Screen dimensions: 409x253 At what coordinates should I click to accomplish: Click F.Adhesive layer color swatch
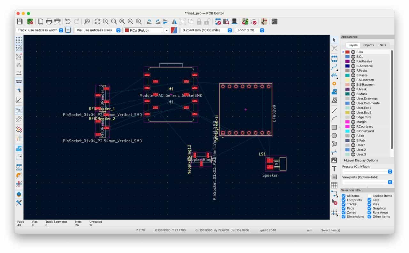(x=347, y=61)
